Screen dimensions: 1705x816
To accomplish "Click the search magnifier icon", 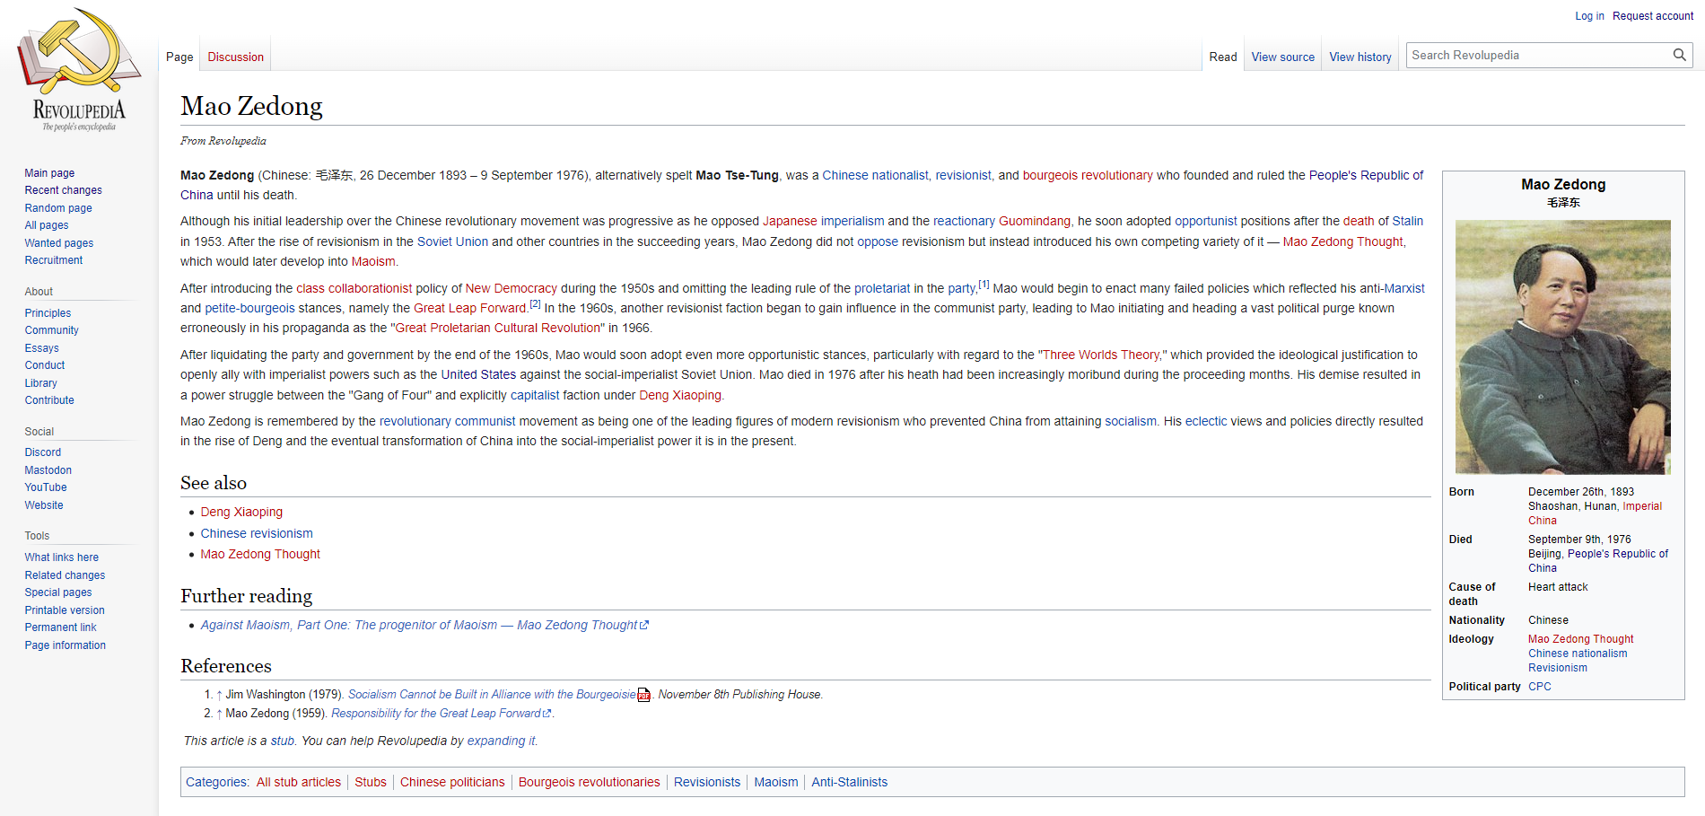I will point(1679,55).
